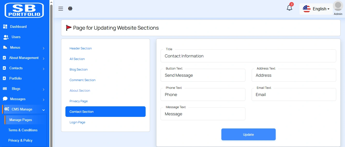Click the hamburger menu icon
The height and width of the screenshot is (147, 345).
[61, 9]
